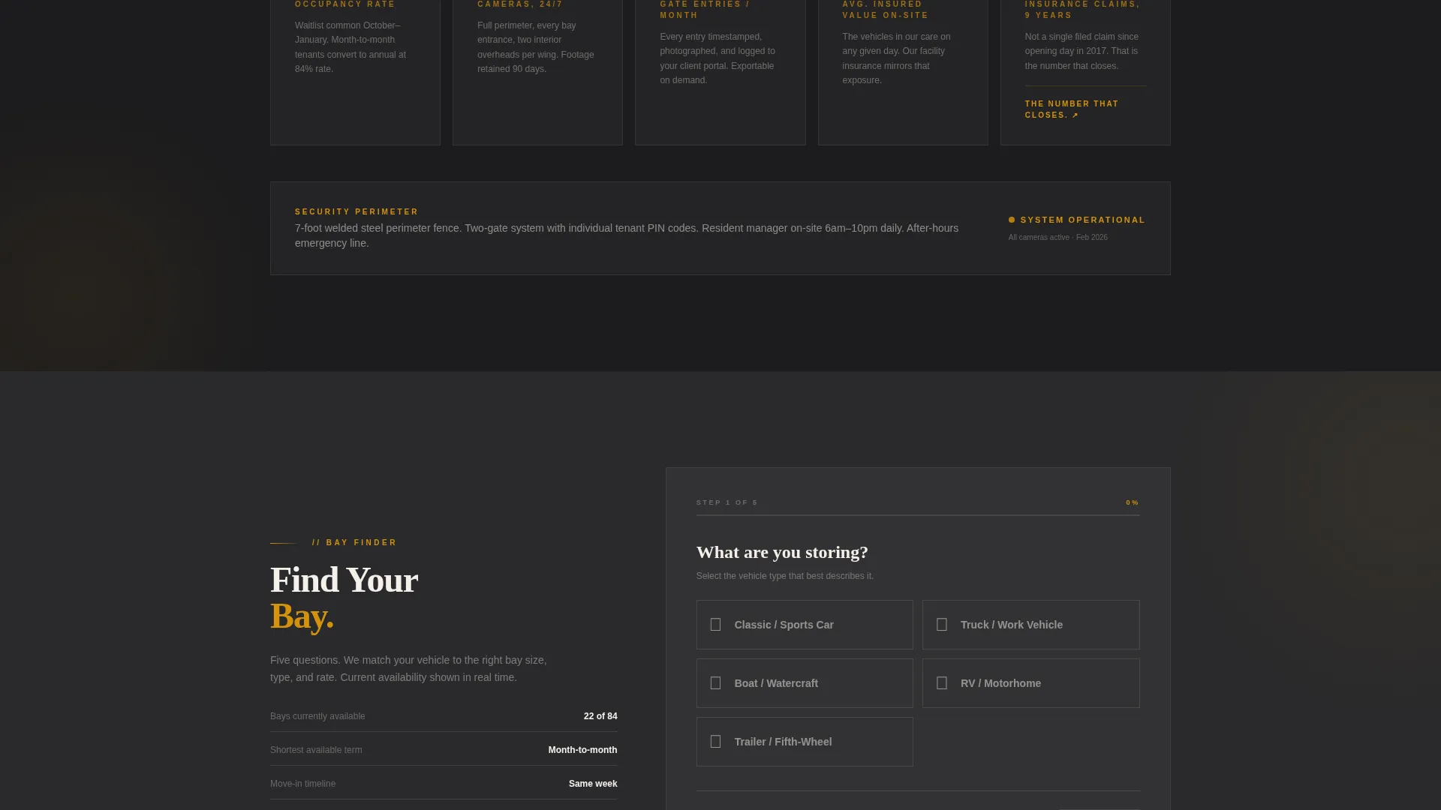1441x810 pixels.
Task: Click 'Security Perimeter' heading
Action: (356, 212)
